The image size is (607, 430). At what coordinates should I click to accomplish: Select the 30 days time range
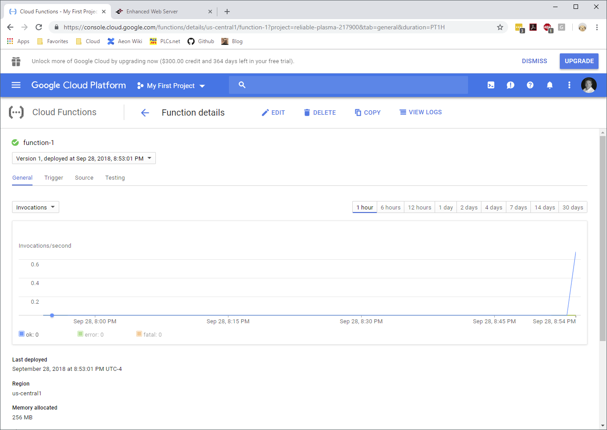[x=573, y=207]
